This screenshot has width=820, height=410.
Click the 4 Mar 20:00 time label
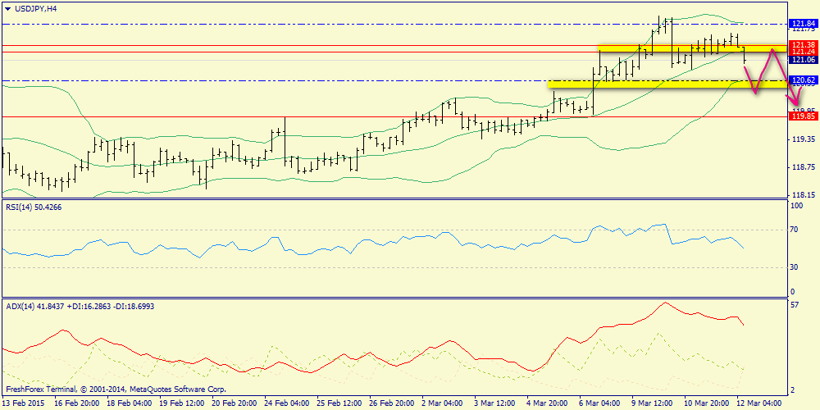tap(549, 403)
